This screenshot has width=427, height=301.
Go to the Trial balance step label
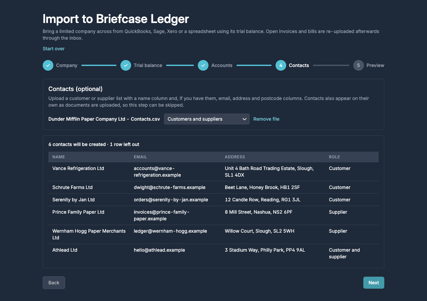point(148,65)
